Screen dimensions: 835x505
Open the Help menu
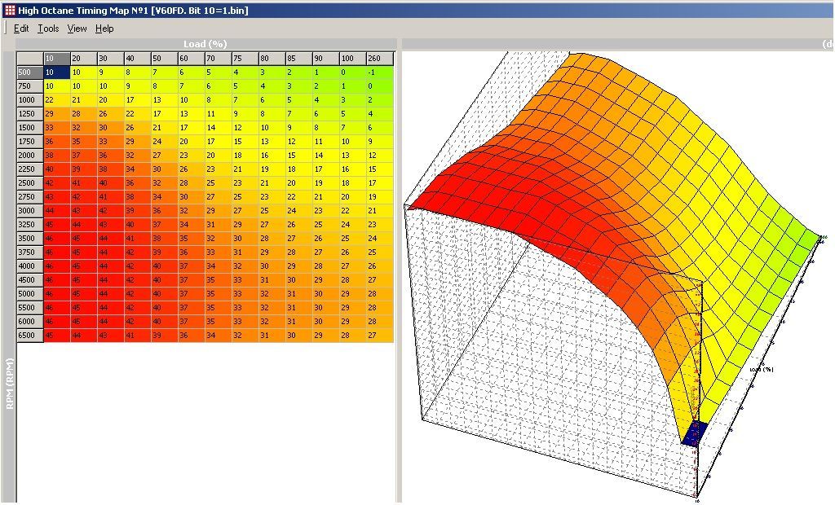[104, 29]
